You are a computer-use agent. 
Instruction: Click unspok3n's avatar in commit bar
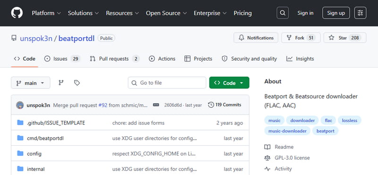coord(20,105)
